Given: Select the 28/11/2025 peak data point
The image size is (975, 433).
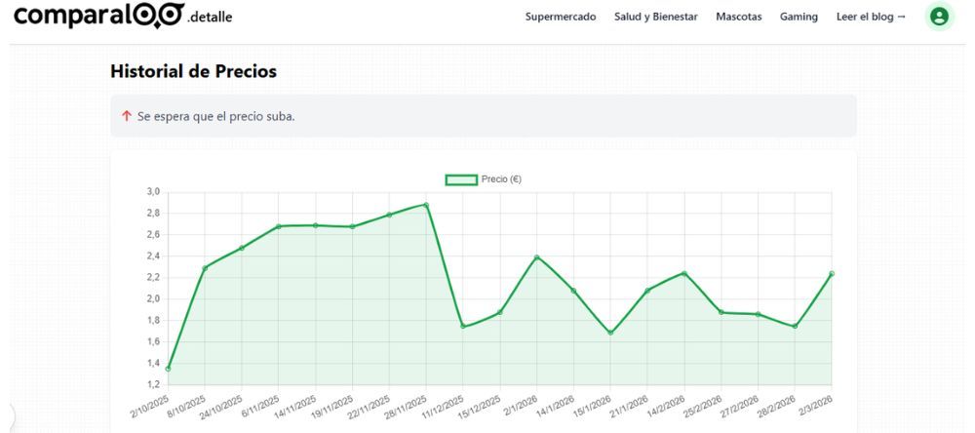Looking at the screenshot, I should click(x=426, y=205).
